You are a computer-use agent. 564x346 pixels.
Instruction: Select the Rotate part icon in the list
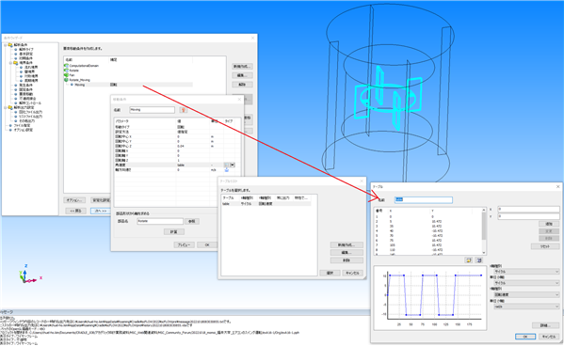(66, 71)
